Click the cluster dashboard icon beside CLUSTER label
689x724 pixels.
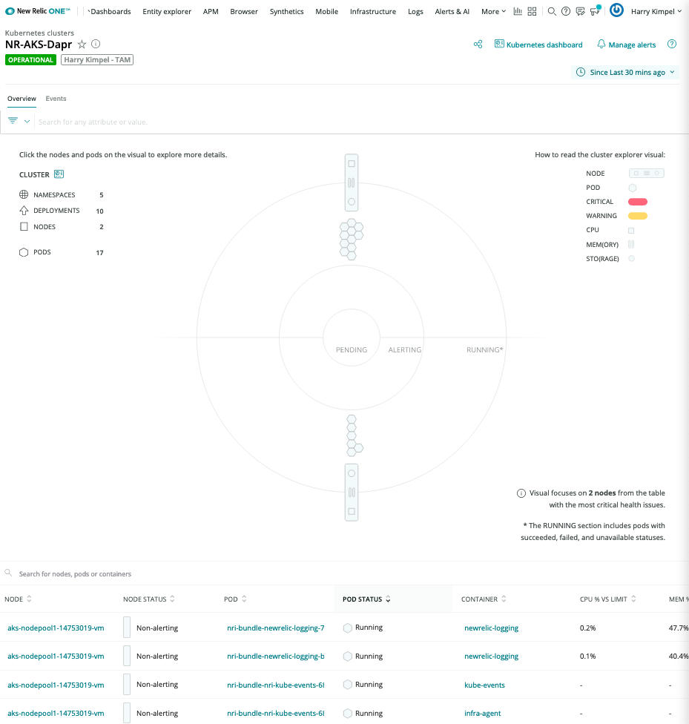(x=59, y=174)
